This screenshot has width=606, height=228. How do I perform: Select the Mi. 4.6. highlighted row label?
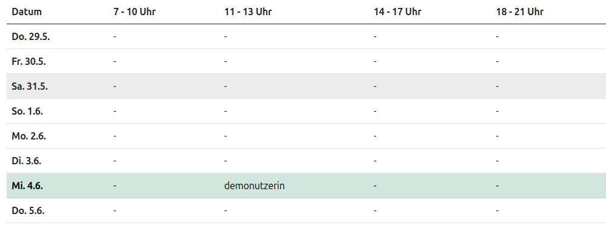coord(27,186)
